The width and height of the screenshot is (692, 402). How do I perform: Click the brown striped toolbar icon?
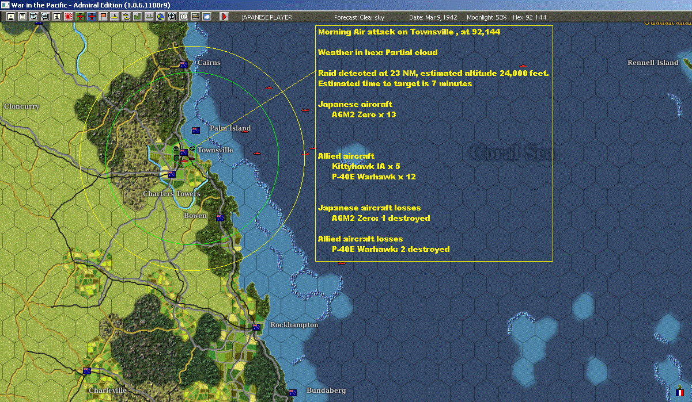click(195, 17)
